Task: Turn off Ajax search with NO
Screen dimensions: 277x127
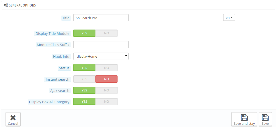Action: click(x=106, y=90)
